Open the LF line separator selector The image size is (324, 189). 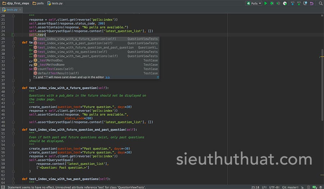tap(264, 187)
